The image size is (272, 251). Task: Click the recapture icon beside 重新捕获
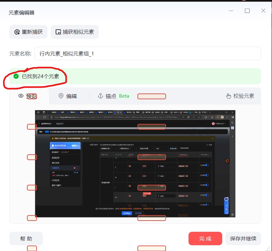tap(17, 32)
